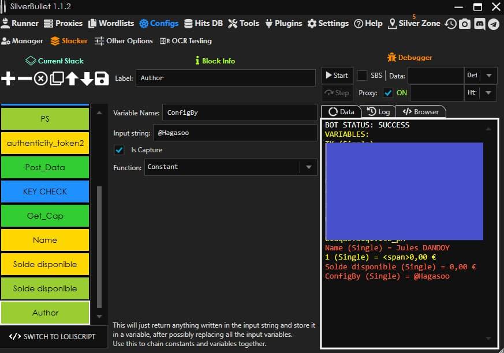Expand the data type dropdown beside Data field
The width and height of the screenshot is (504, 353).
tap(489, 76)
